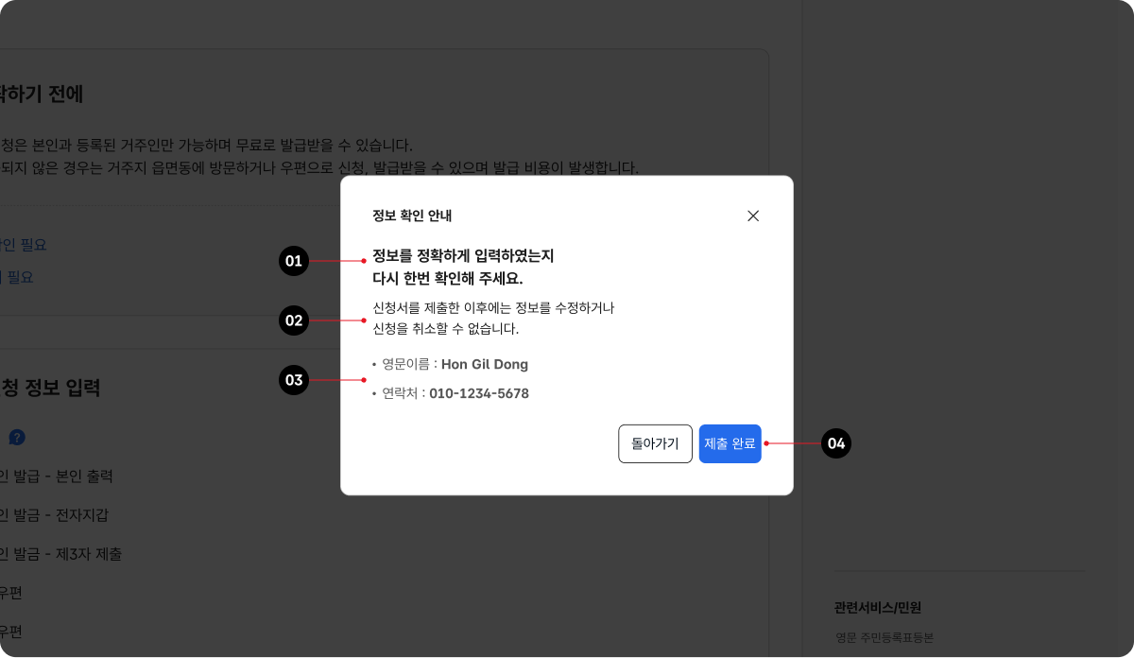Click the 정보 확인 안내 dialog title
The image size is (1134, 658).
(x=412, y=216)
